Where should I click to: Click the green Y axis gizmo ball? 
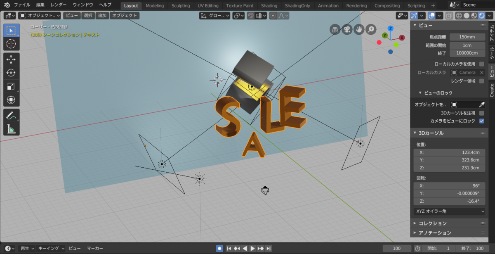384,36
